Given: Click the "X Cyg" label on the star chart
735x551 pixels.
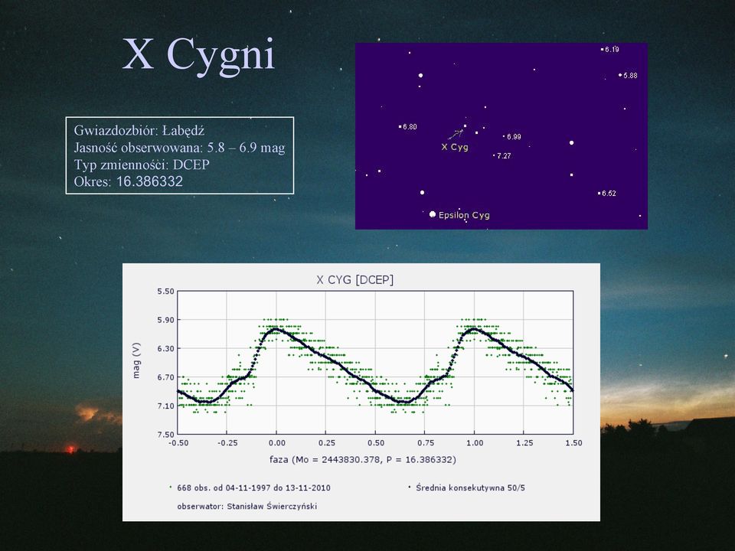Looking at the screenshot, I should (455, 147).
